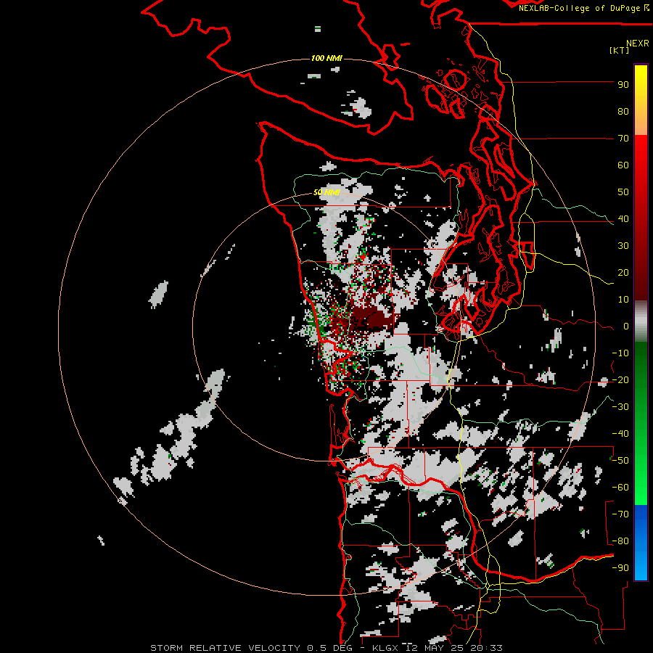Select the -30 value on velocity scale
The image size is (653, 653).
click(x=620, y=407)
